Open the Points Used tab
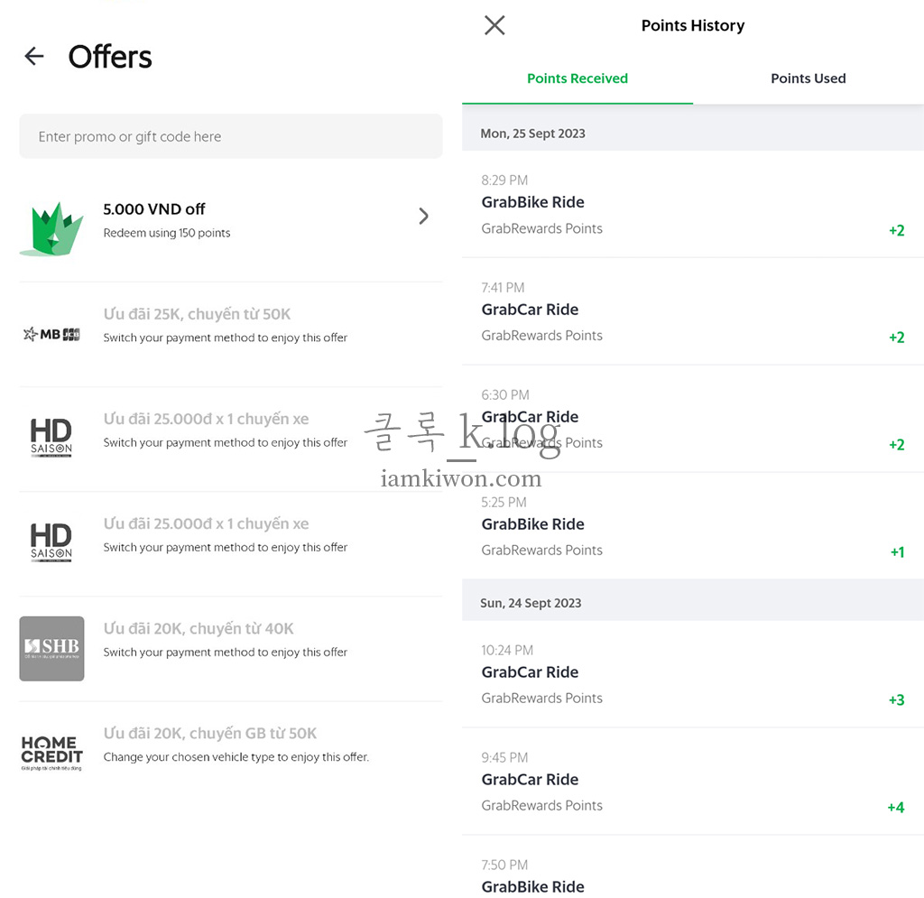 [x=808, y=79]
